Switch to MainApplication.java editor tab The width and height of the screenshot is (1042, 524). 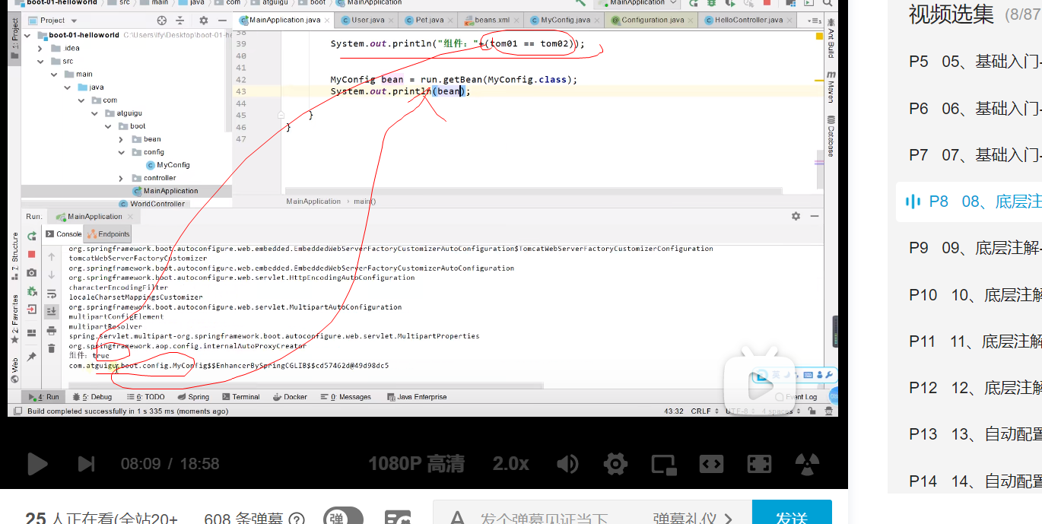point(284,20)
